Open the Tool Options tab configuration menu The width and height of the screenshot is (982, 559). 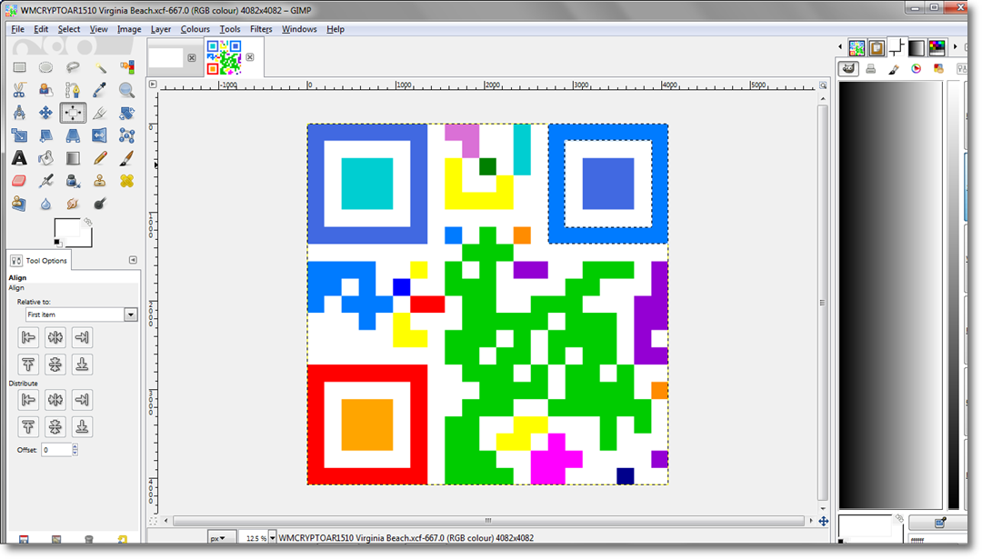pos(133,260)
